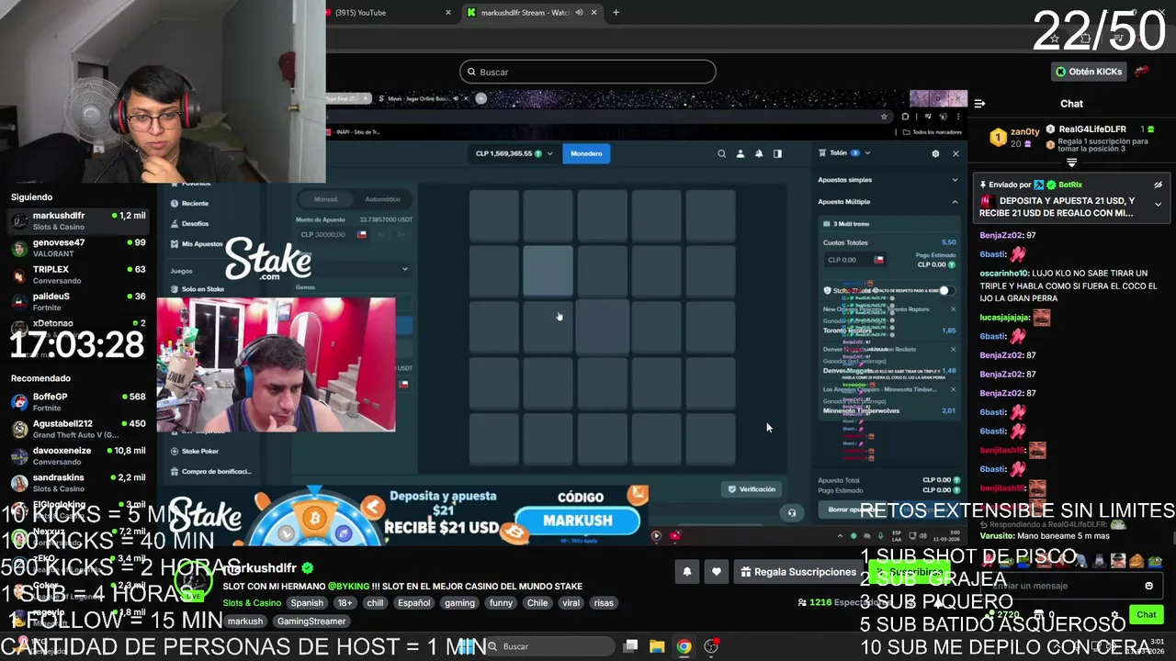Close the YouTube browser tab
Viewport: 1176px width, 661px height.
pos(448,13)
